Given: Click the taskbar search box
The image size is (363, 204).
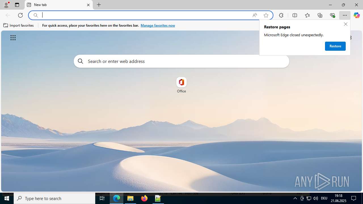Looking at the screenshot, I should coord(54,198).
